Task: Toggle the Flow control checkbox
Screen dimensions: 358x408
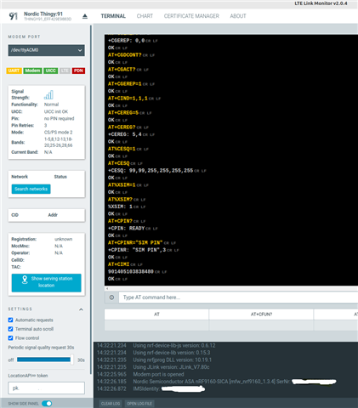Action: point(10,338)
